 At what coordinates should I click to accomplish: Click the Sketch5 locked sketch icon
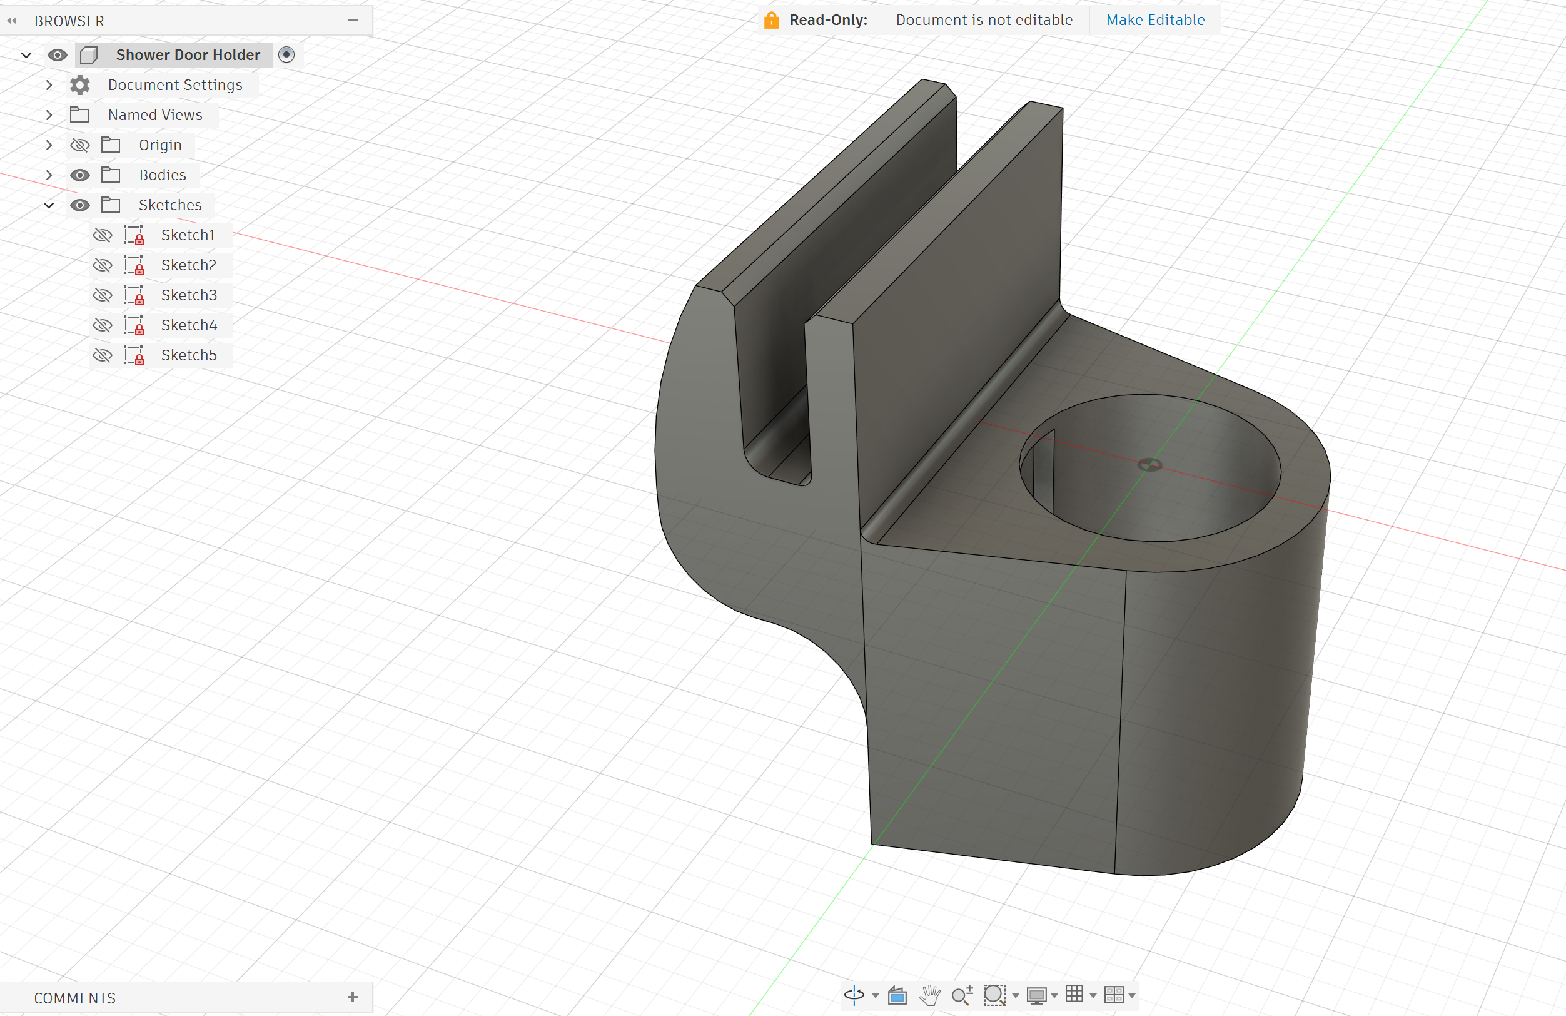click(x=134, y=355)
